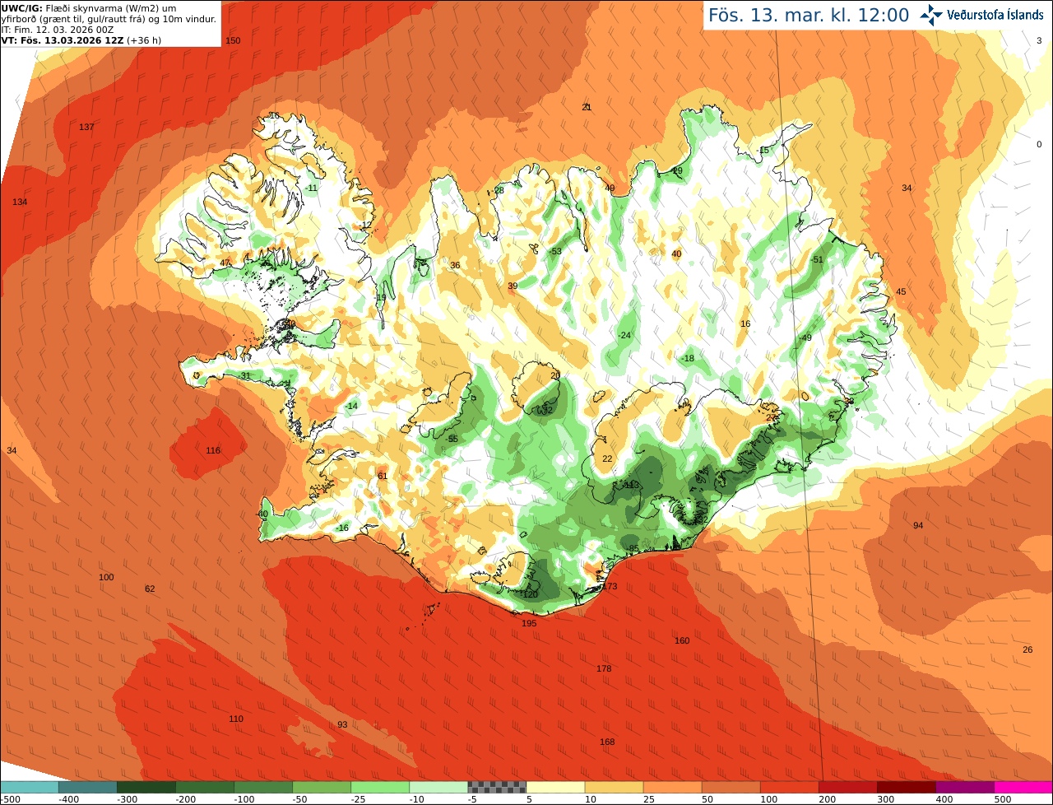Click the map value 116 on the red patch
Image resolution: width=1053 pixels, height=805 pixels.
213,450
